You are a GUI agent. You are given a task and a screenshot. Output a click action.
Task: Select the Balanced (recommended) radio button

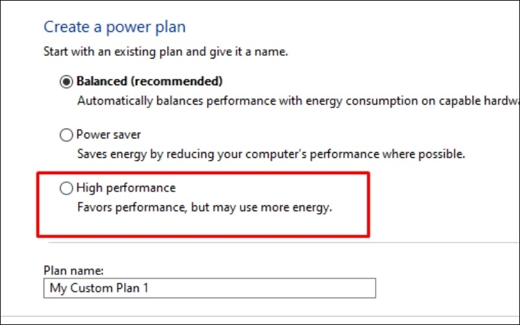[66, 82]
